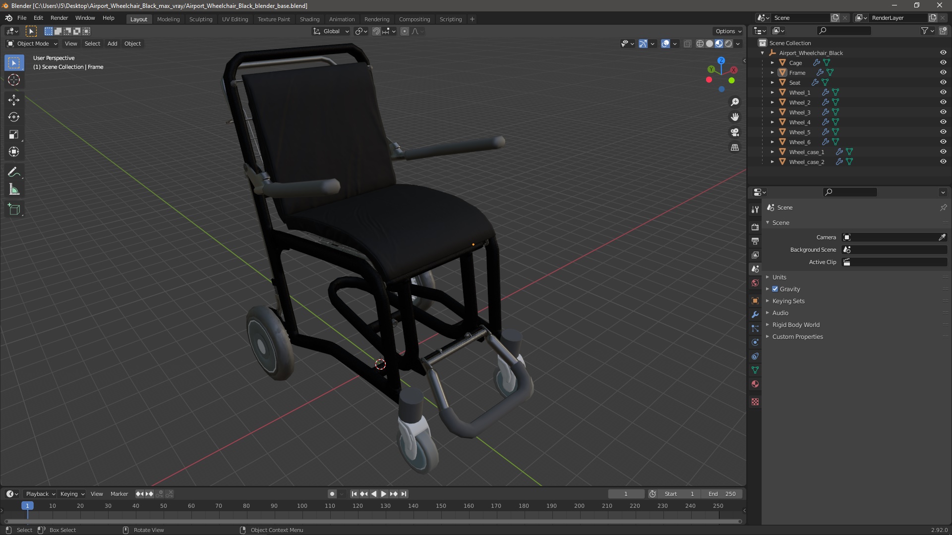This screenshot has width=952, height=535.
Task: Click the Playback popover button
Action: point(40,494)
